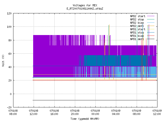Click the green NPD2 stop legend line sample
This screenshot has width=162, height=121.
pos(151,19)
